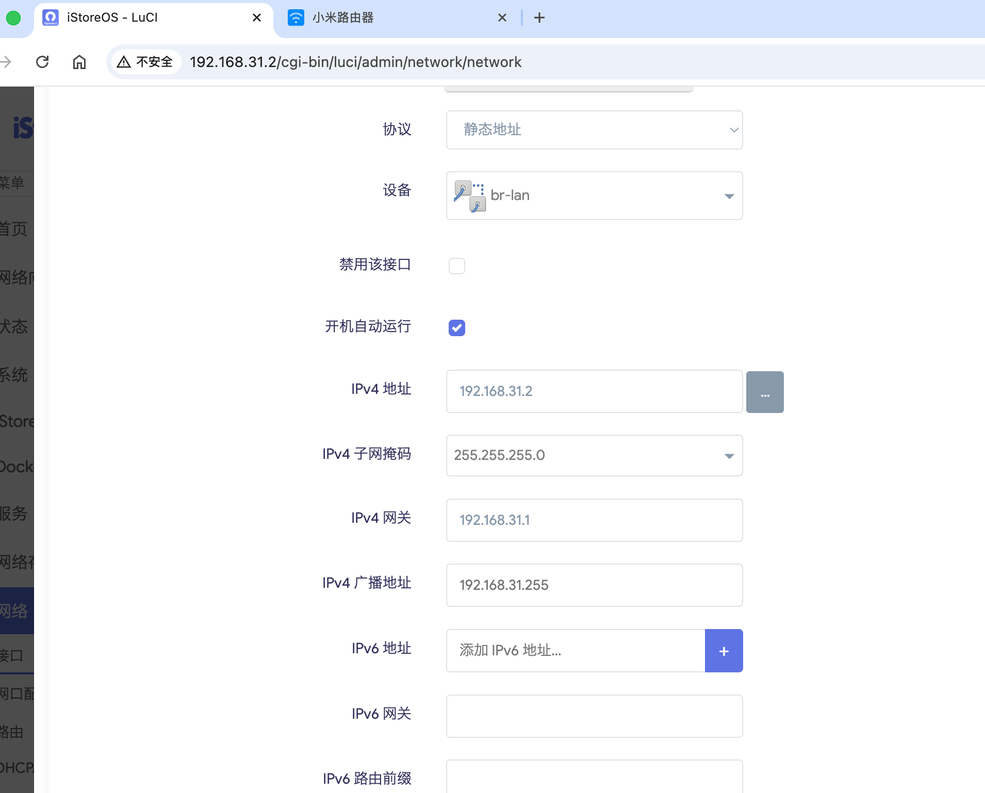Close the 小米路由器 tab
Image resolution: width=985 pixels, height=793 pixels.
502,18
